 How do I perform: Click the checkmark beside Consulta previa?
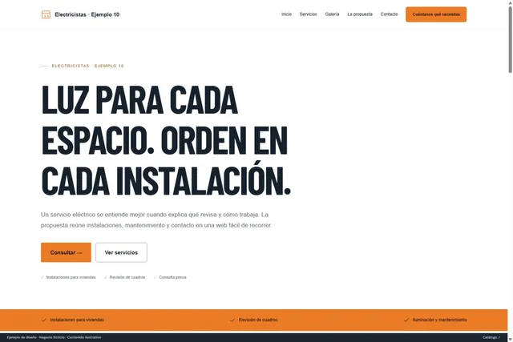[155, 277]
